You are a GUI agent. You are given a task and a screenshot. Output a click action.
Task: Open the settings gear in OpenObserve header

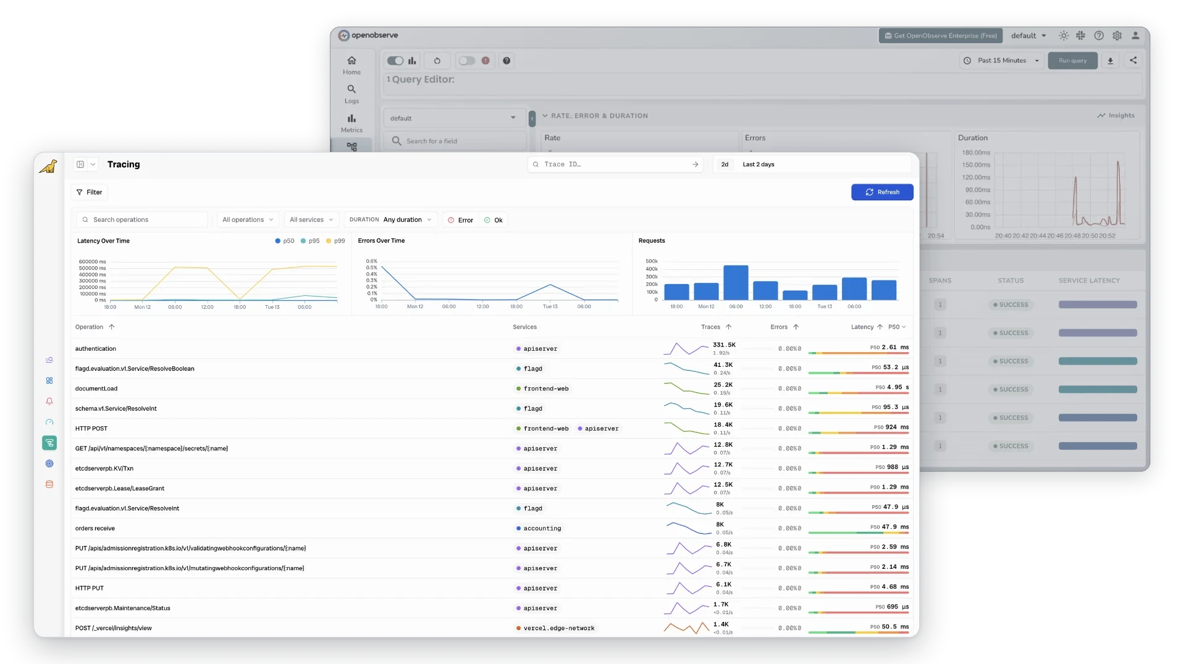coord(1117,36)
